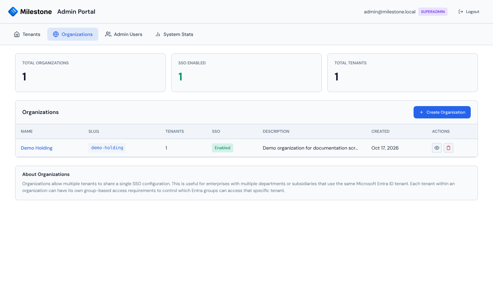This screenshot has width=493, height=308.
Task: Click the SLUG column header
Action: click(93, 131)
